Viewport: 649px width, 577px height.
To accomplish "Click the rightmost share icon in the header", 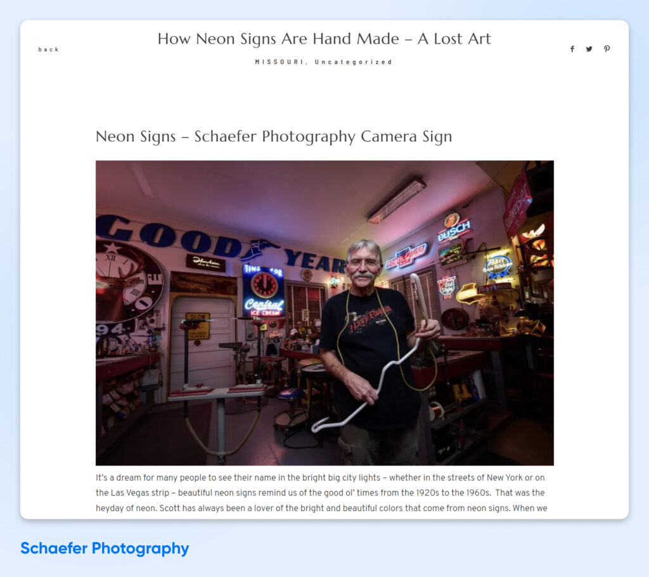I will (x=607, y=49).
